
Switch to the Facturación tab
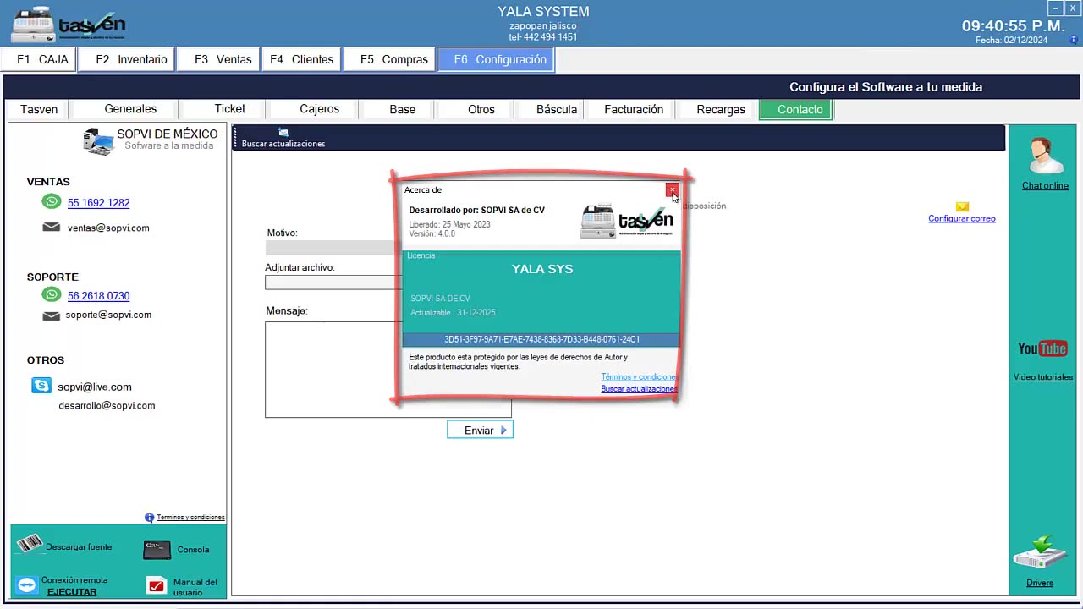point(634,109)
